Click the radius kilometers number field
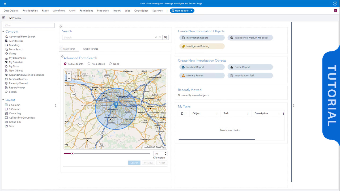Viewport: 340px width, 191px height. [159, 154]
